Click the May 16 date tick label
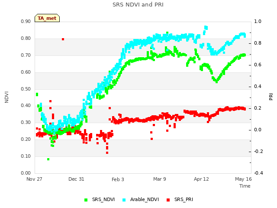Viewport: 277px width, 208px height. click(x=243, y=179)
